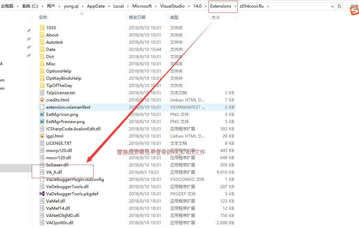Click the 9,010 KB size value

[x=225, y=172]
